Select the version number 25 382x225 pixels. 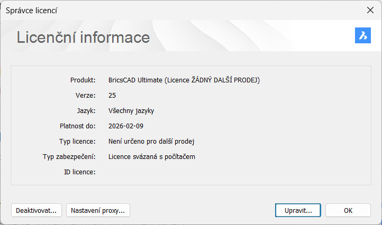(112, 96)
